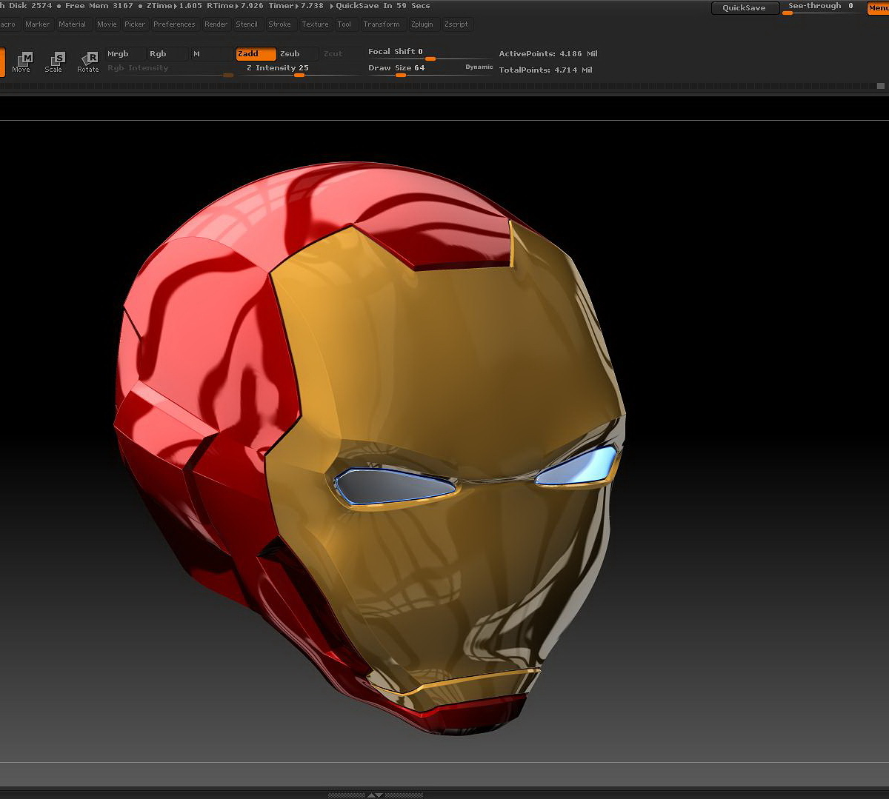The width and height of the screenshot is (889, 799).
Task: Click the helmet's glowing right eye
Action: [x=577, y=467]
